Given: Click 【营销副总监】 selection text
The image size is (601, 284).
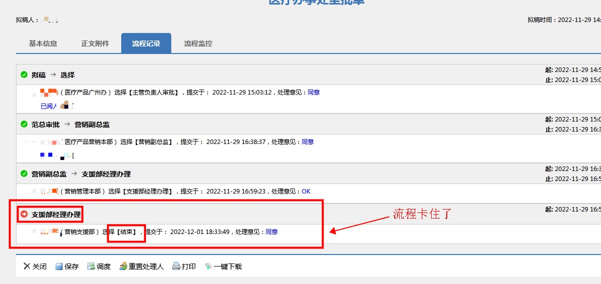Looking at the screenshot, I should point(154,142).
